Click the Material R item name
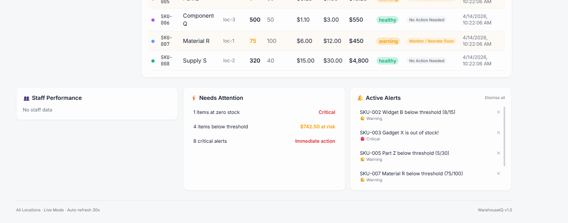The image size is (568, 223). point(196,41)
